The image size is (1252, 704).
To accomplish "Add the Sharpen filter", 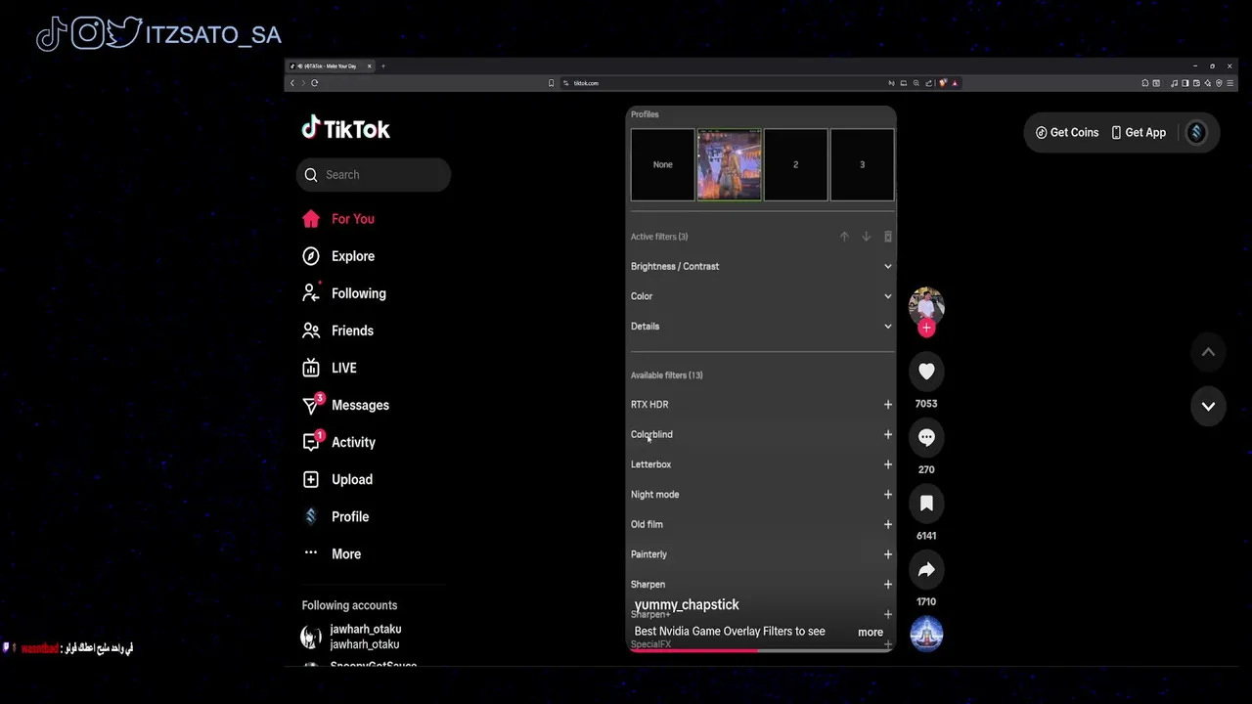I will click(x=887, y=585).
